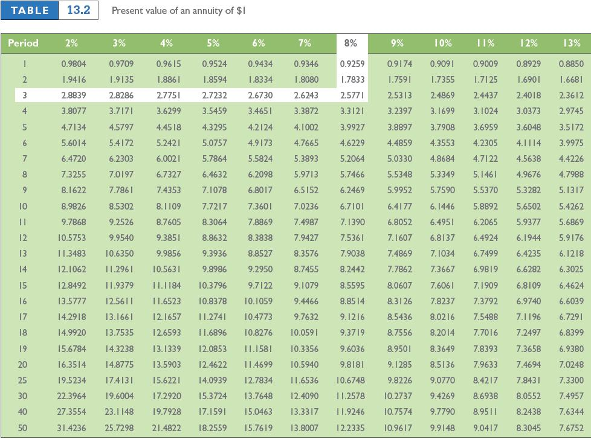Select the Period 50 row label
The width and height of the screenshot is (591, 439).
[x=21, y=426]
